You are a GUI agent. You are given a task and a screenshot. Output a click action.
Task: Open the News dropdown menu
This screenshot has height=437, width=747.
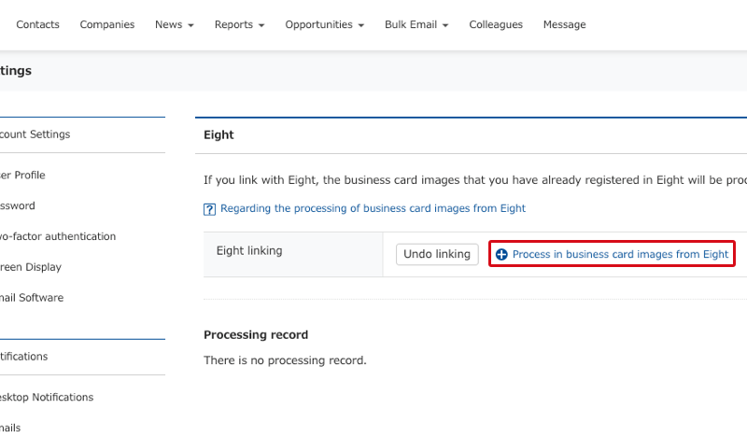(175, 25)
